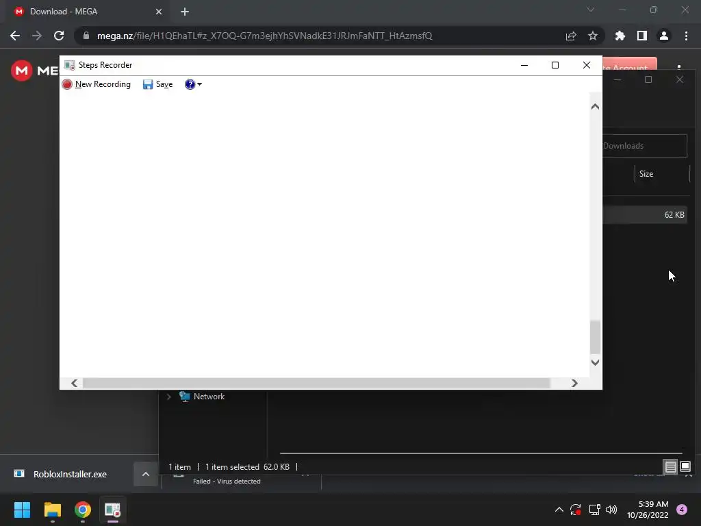The height and width of the screenshot is (526, 701).
Task: Click the Steps Recorder horizontal scrollbar thumb
Action: pos(316,384)
